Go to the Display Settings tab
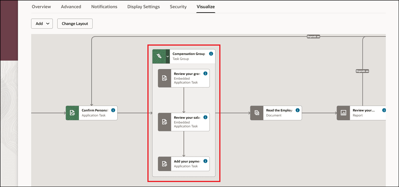399x187 pixels. [x=143, y=7]
